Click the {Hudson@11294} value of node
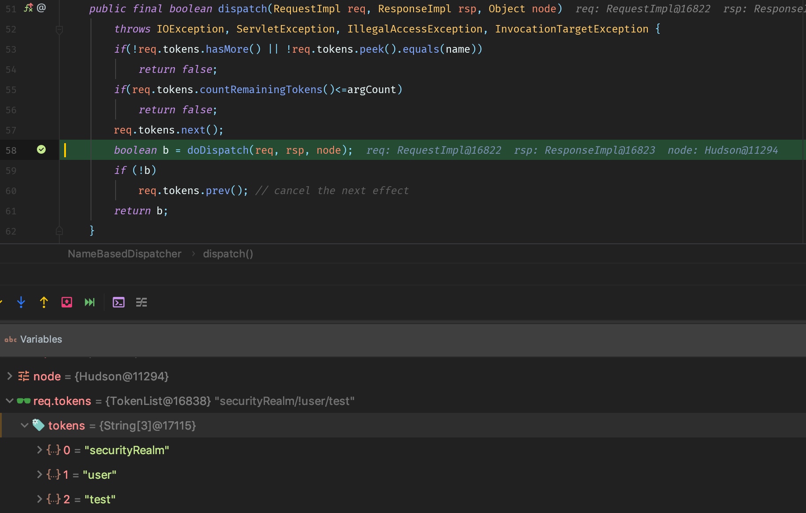The width and height of the screenshot is (806, 513). (x=122, y=376)
